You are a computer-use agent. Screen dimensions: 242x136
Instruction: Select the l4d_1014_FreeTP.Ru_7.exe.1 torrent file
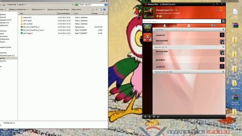32,30
